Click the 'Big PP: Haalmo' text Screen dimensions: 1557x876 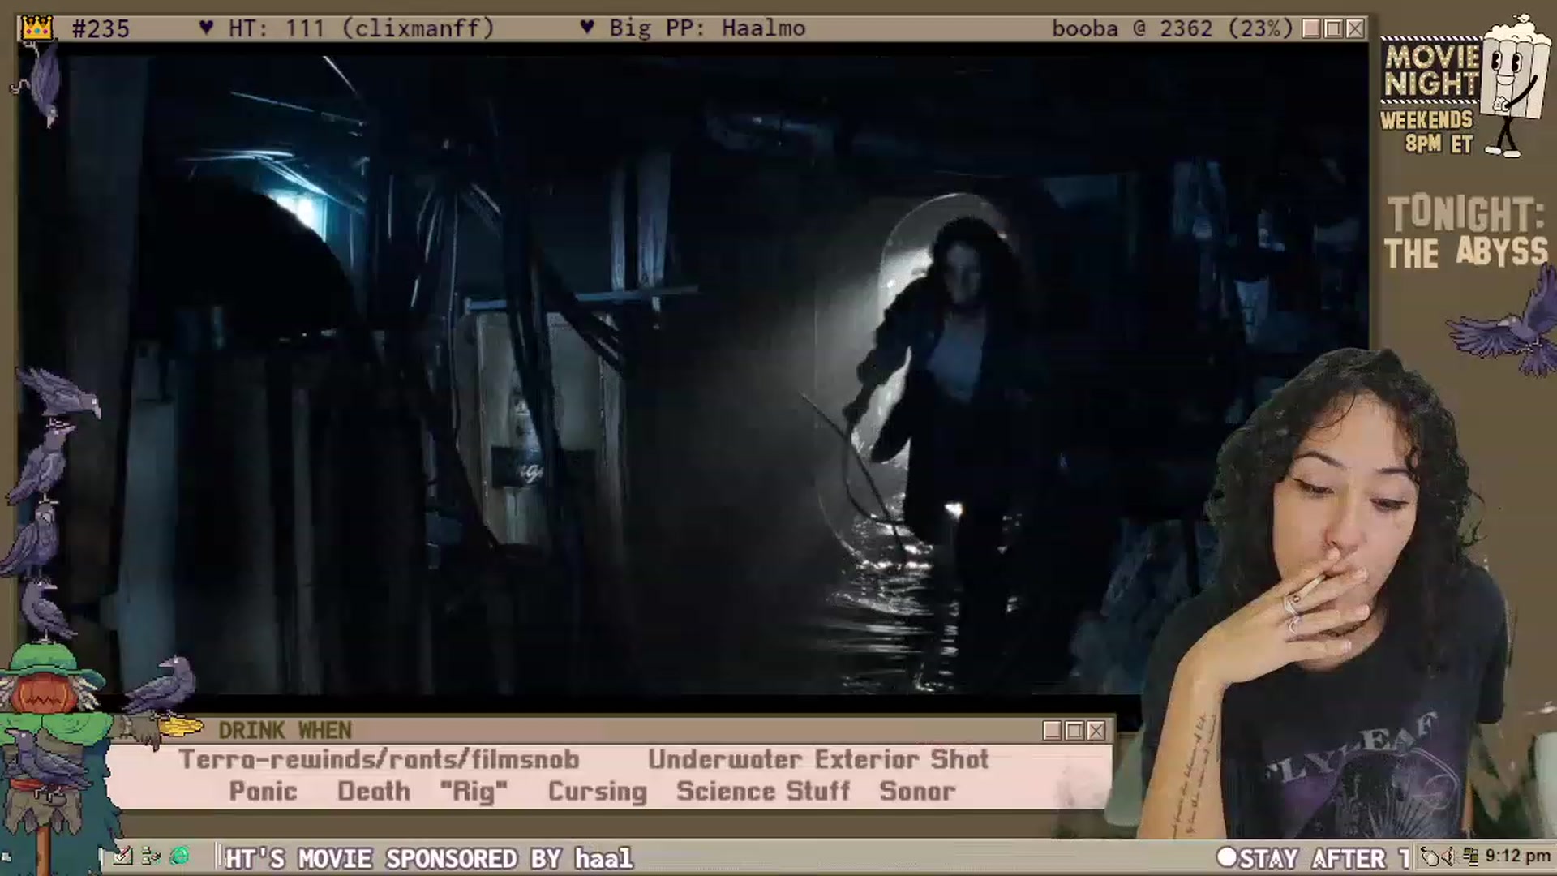pyautogui.click(x=707, y=28)
